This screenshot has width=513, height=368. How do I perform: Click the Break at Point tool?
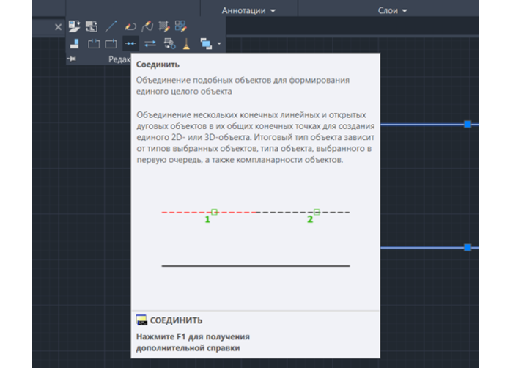pos(111,43)
